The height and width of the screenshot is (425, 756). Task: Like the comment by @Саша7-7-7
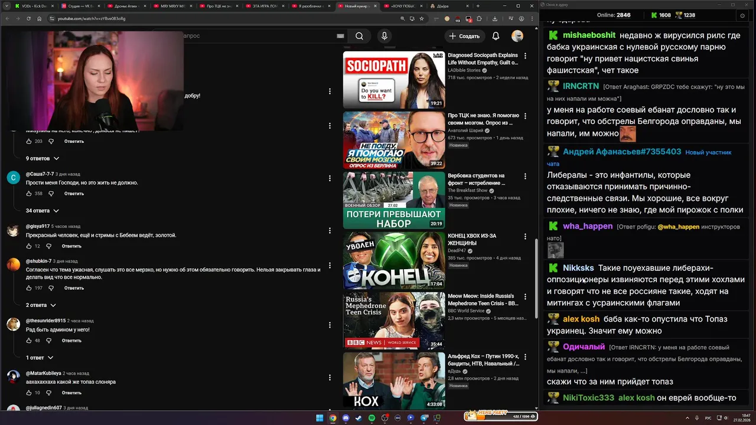[29, 194]
